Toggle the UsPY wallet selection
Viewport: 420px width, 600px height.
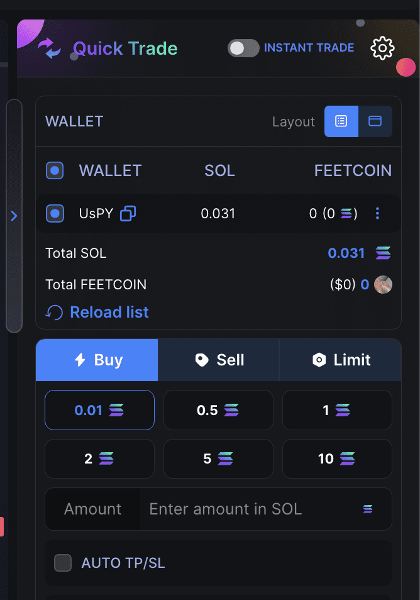click(x=55, y=213)
